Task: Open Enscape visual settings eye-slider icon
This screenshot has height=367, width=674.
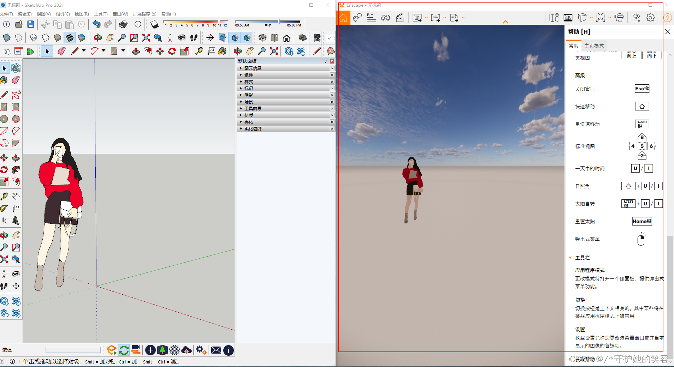Action: pos(636,18)
